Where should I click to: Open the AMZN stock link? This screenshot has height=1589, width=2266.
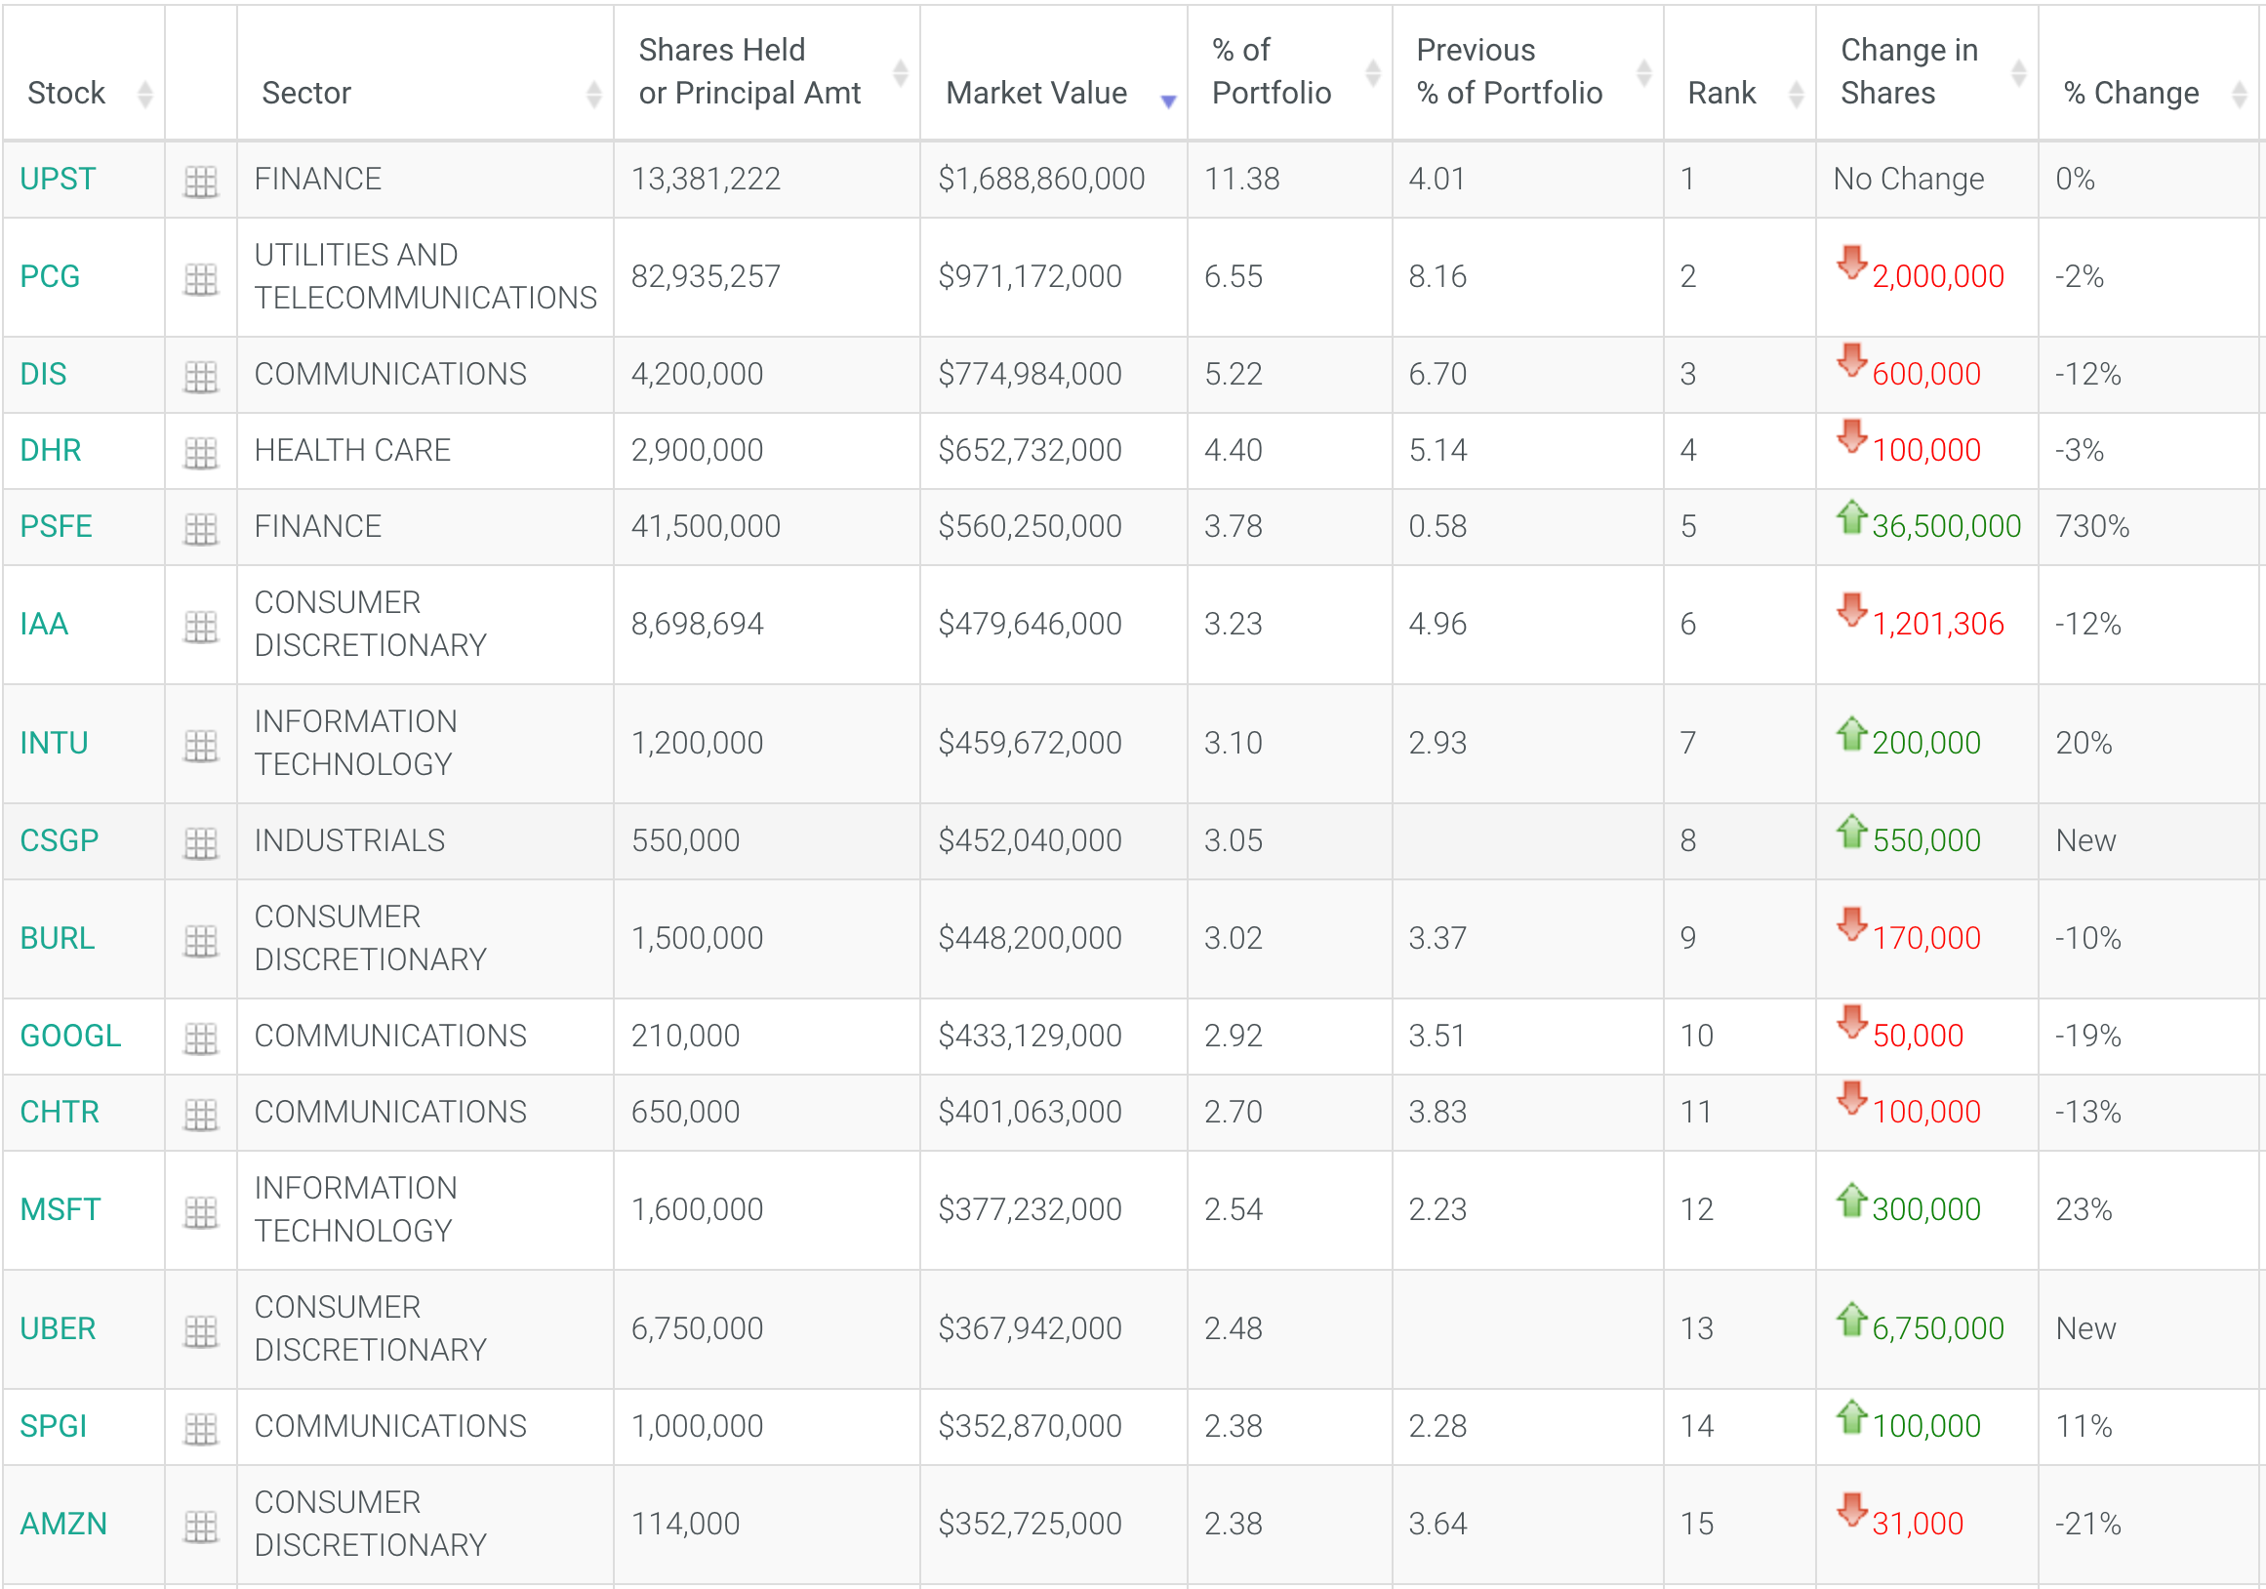click(x=63, y=1524)
